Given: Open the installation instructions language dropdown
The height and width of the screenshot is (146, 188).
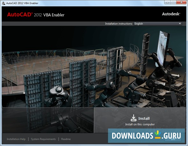Looking at the screenshot, I should tap(158, 24).
